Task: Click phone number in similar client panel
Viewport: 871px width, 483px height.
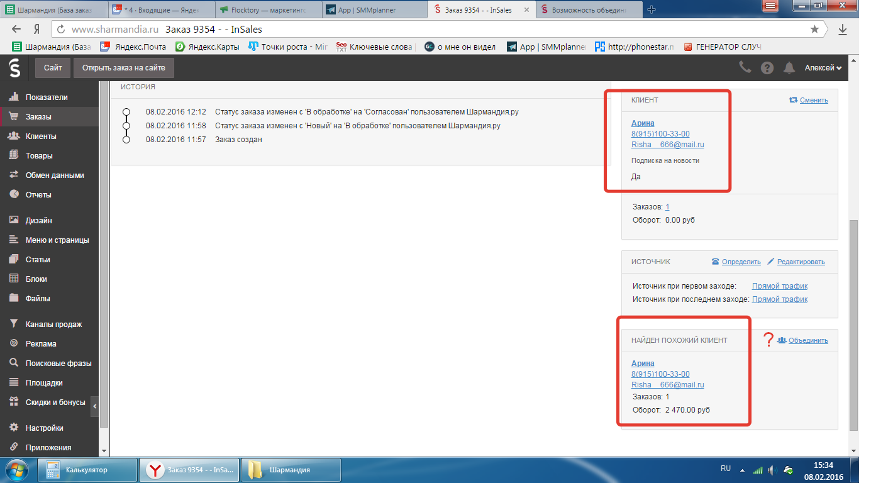Action: point(660,374)
